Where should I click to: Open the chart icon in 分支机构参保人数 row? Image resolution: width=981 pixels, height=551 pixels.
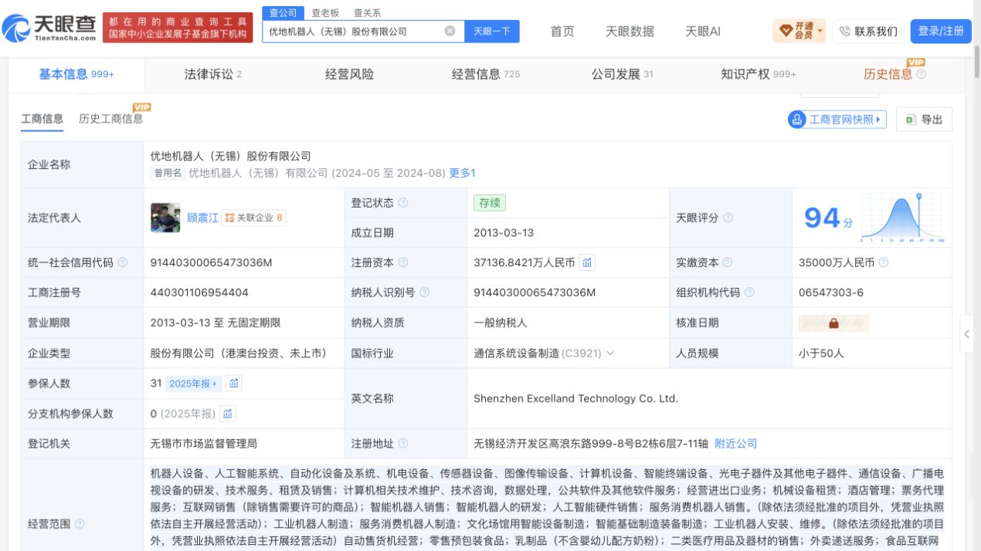pos(228,414)
